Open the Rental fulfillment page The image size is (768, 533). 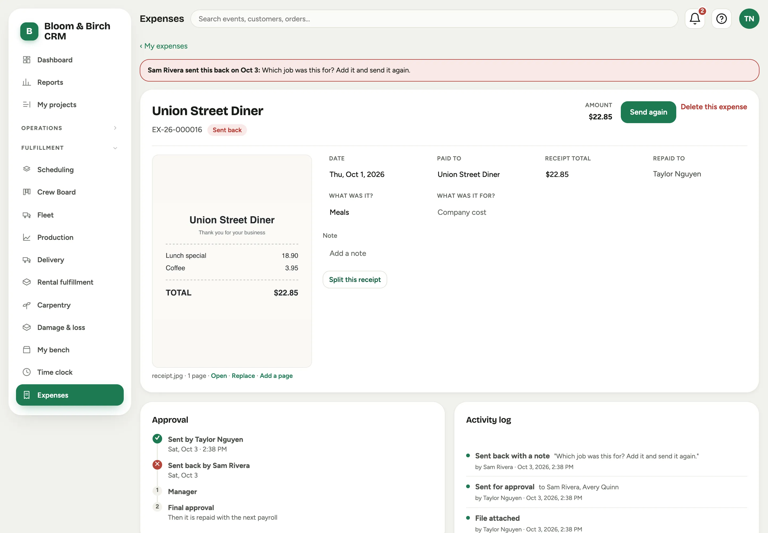coord(70,282)
